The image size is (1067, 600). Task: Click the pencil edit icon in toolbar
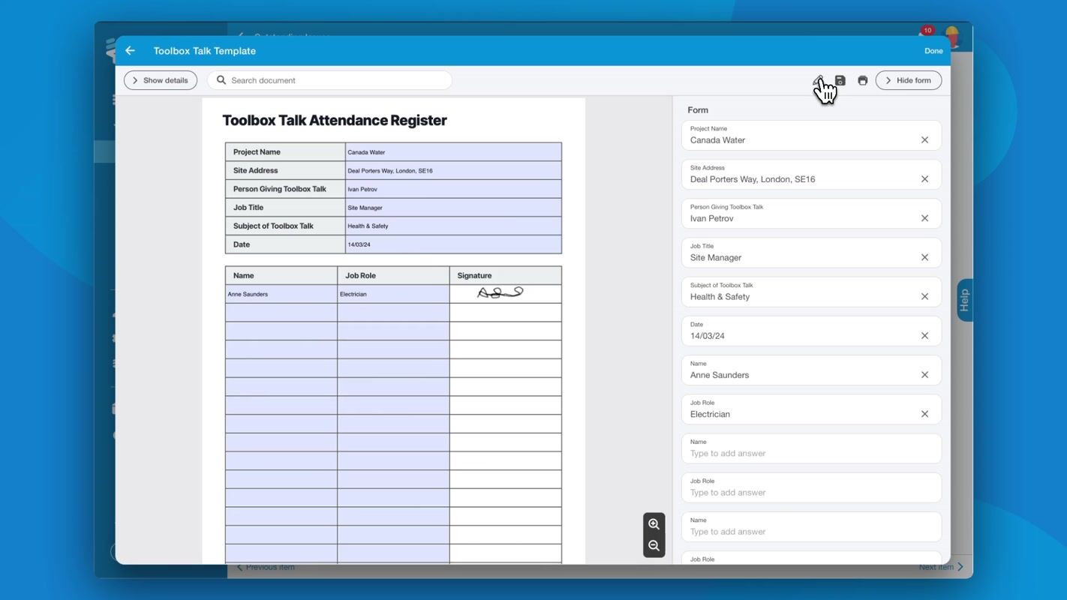tap(819, 80)
